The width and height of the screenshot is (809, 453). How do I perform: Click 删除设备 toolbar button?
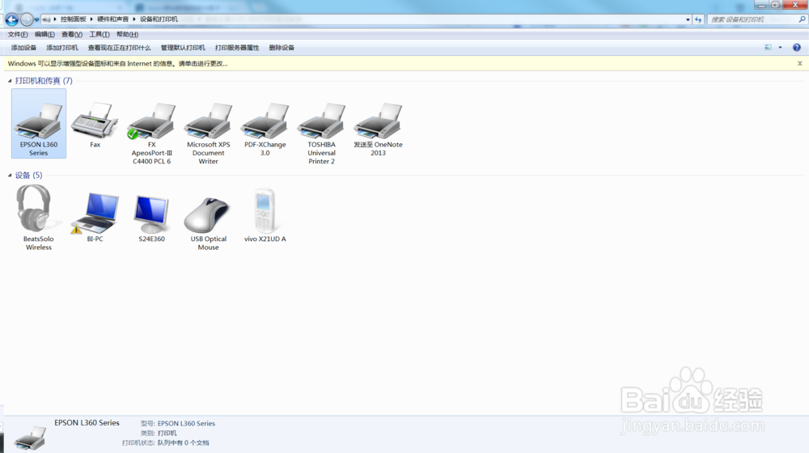tap(282, 48)
